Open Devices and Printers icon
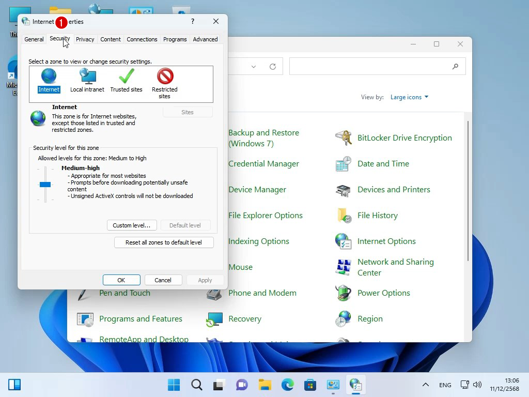Image resolution: width=529 pixels, height=397 pixels. click(x=343, y=190)
